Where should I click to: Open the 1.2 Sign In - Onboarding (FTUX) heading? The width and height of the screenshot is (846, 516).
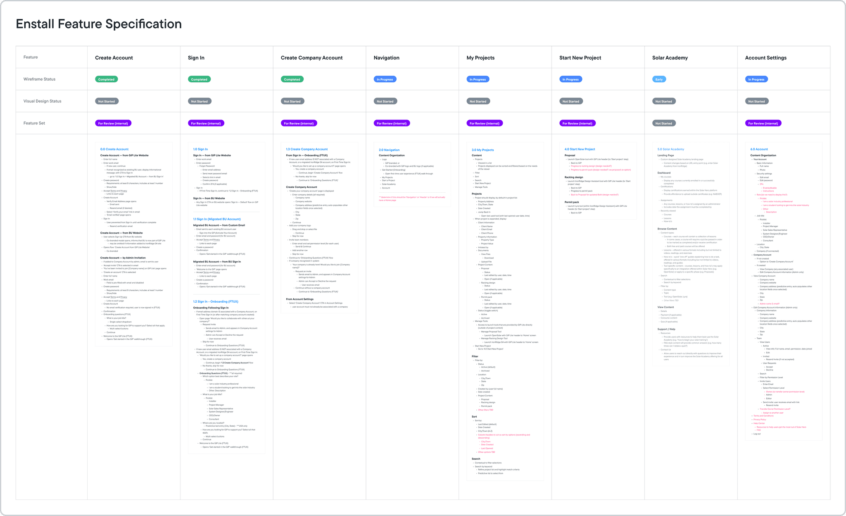pos(216,302)
